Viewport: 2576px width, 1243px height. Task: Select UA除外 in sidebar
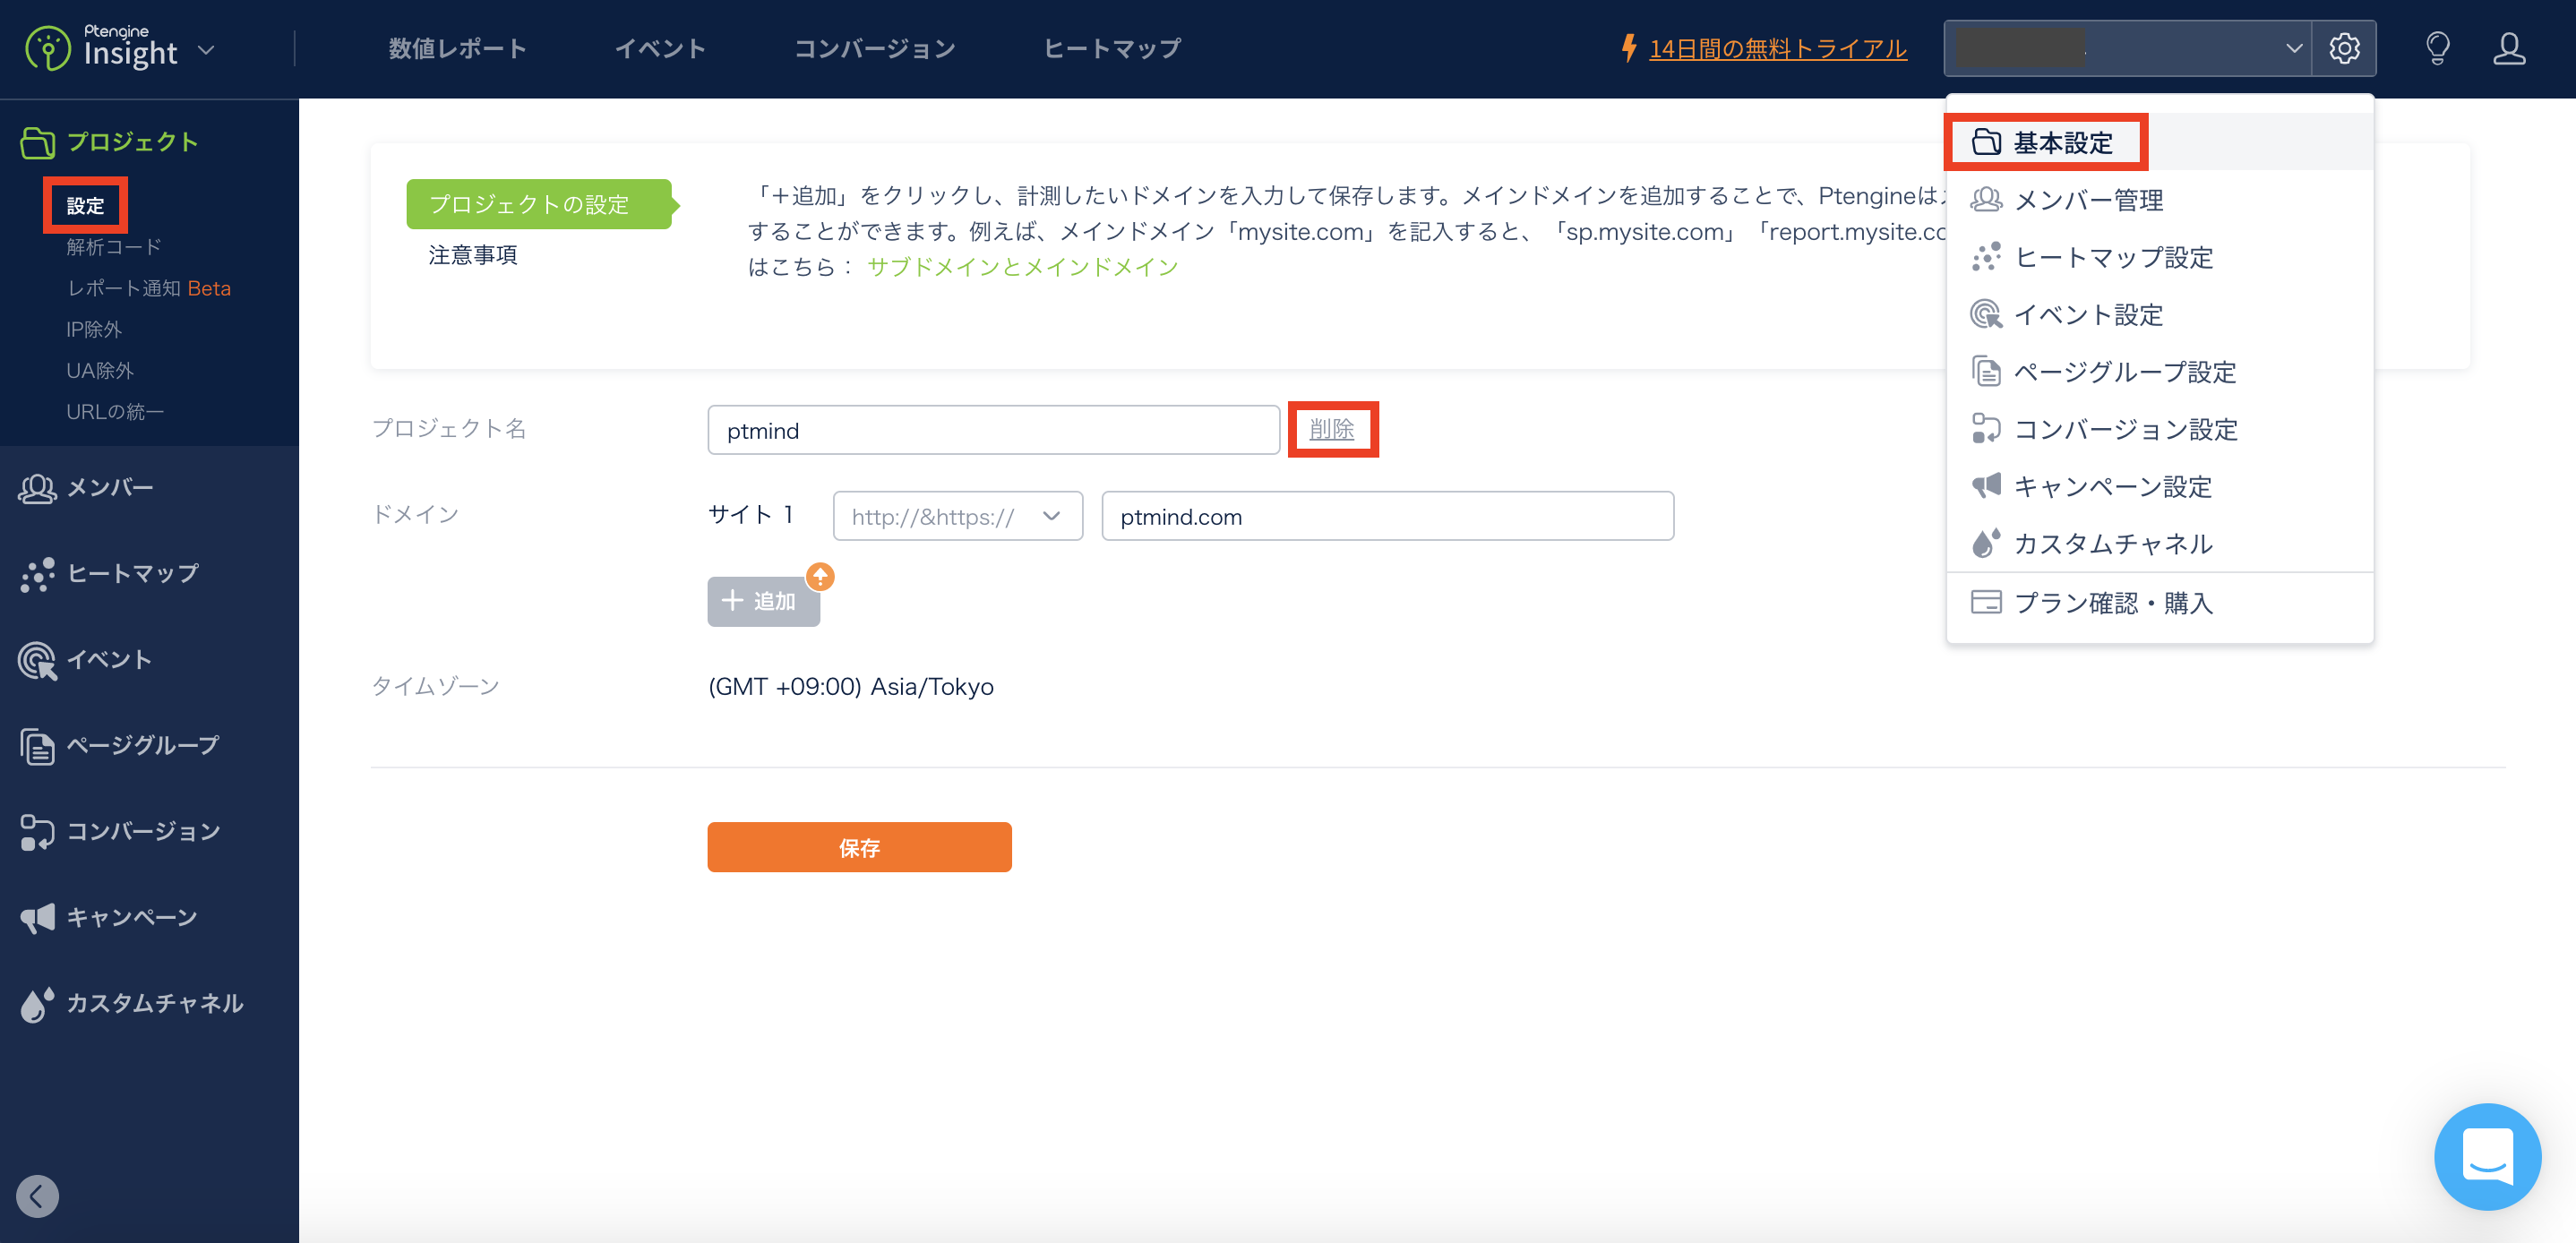[100, 370]
